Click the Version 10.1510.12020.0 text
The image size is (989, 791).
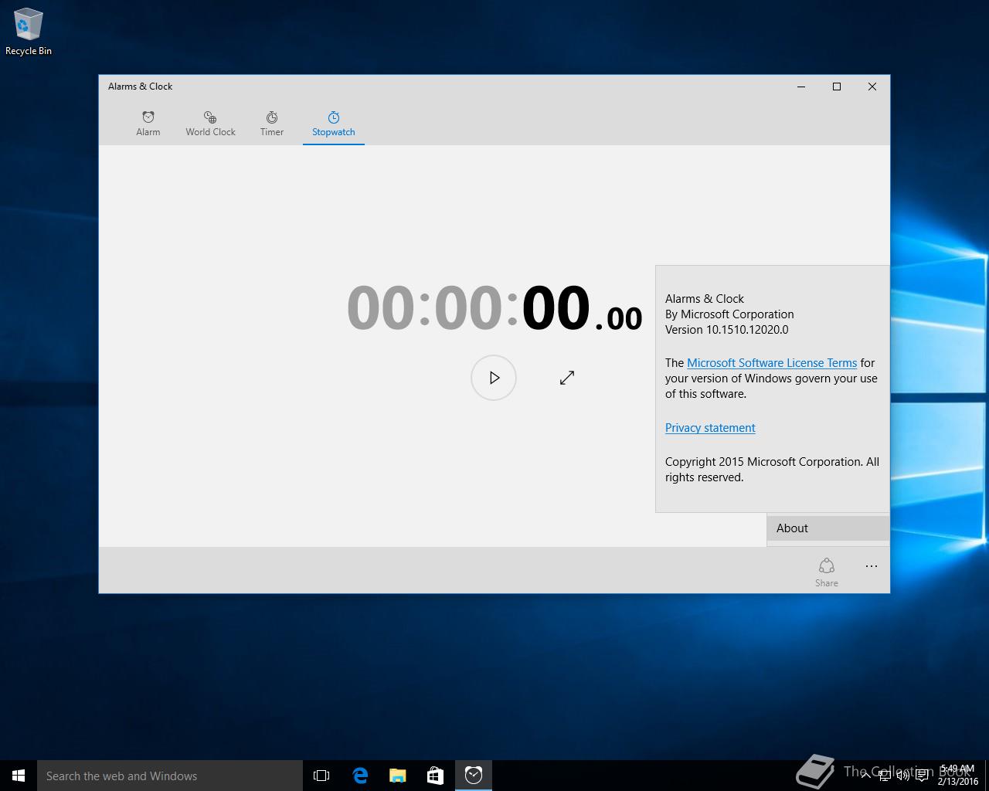pos(727,330)
